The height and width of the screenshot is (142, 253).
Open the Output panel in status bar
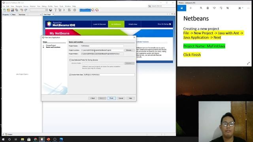point(9,134)
